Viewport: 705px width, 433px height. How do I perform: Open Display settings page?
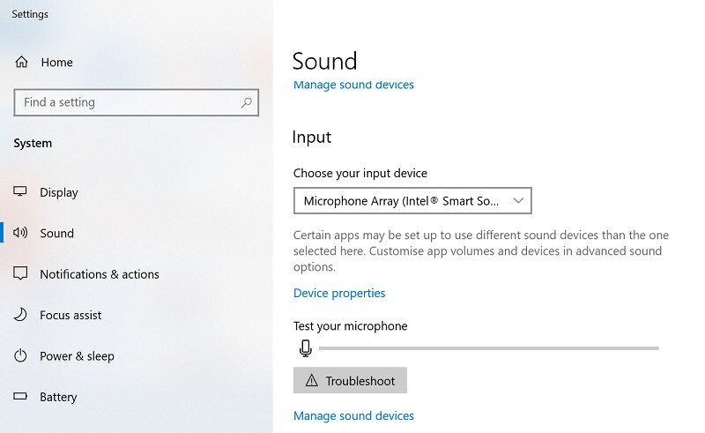[x=59, y=192]
